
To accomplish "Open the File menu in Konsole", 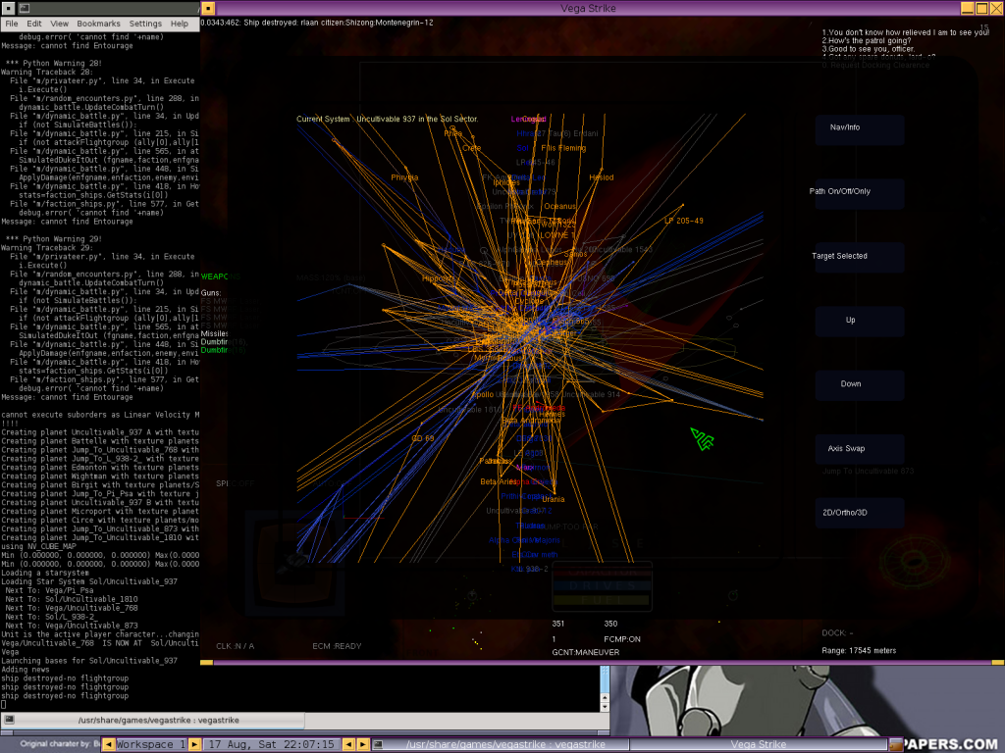I will [12, 24].
